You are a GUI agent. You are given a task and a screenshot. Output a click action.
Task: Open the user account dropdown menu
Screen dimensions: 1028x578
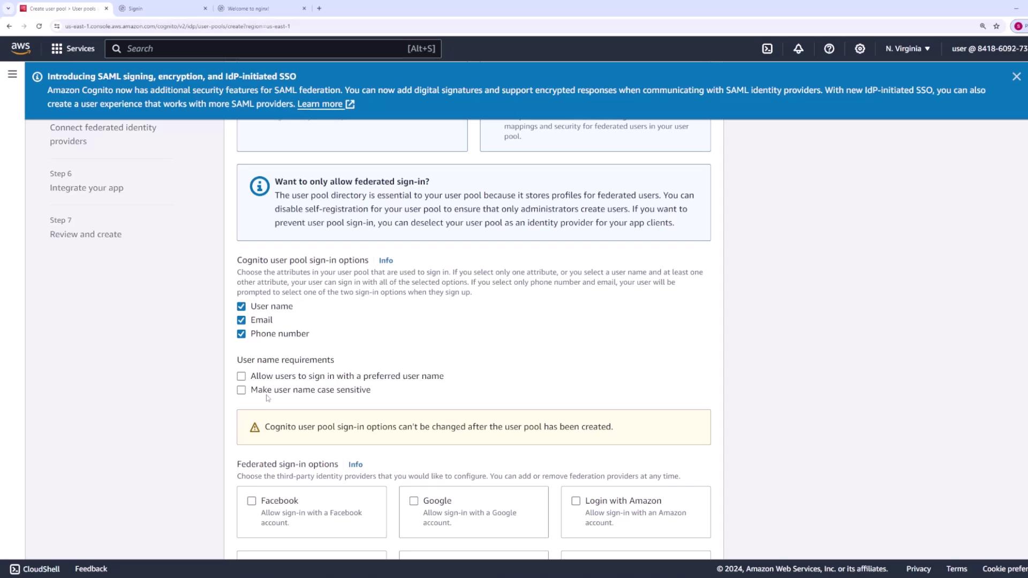988,49
